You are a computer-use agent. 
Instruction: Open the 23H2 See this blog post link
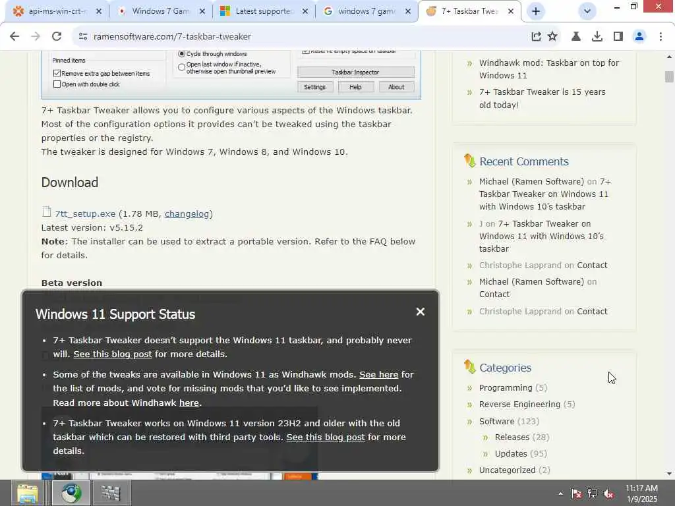tap(326, 437)
